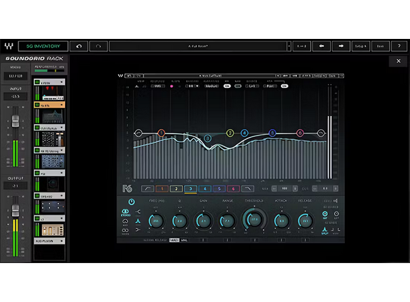Open the seventh rack slot dropdown arrow
Image resolution: width=410 pixels, height=302 pixels.
62,218
